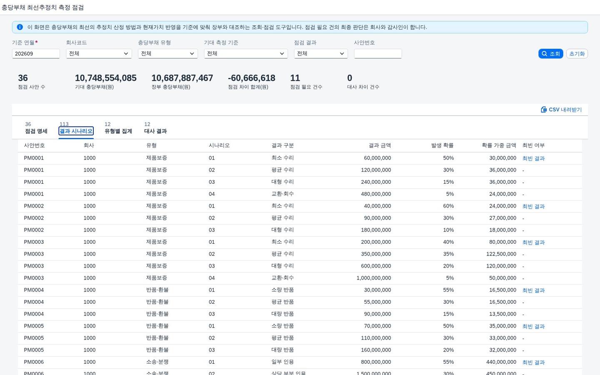Screen dimensions: 600x375
Task: Select the PM0002 scenario 03 row
Action: coord(300,230)
